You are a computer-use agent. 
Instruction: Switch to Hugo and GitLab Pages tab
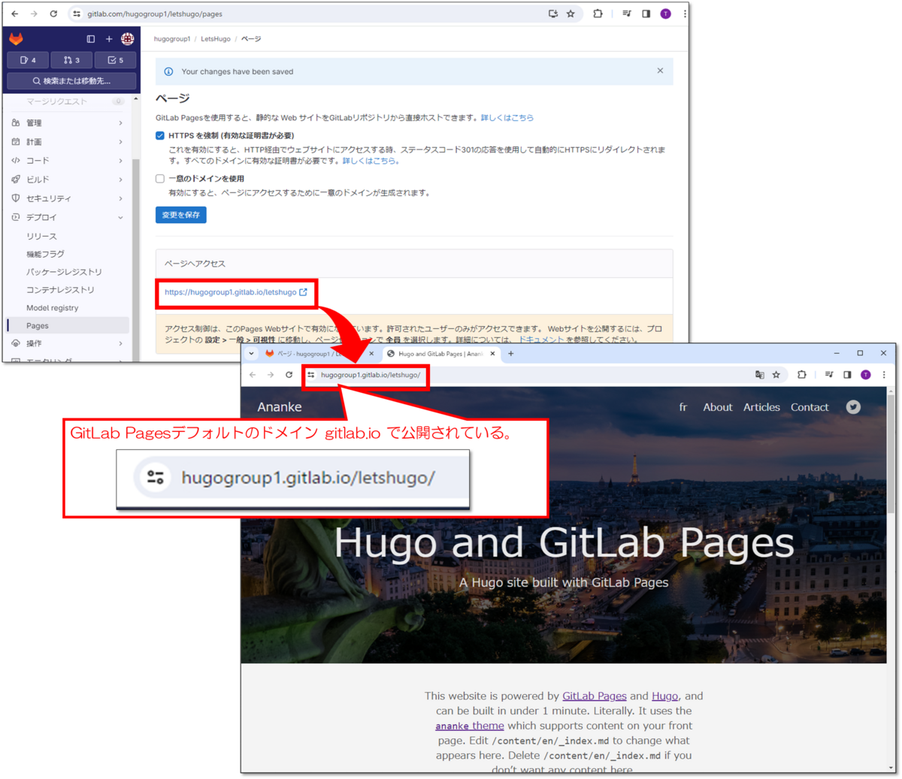coord(440,354)
